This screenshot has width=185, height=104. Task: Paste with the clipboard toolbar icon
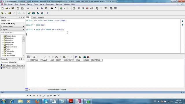46,8
